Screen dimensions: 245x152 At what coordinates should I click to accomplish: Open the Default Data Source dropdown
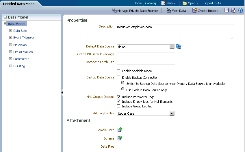172,47
